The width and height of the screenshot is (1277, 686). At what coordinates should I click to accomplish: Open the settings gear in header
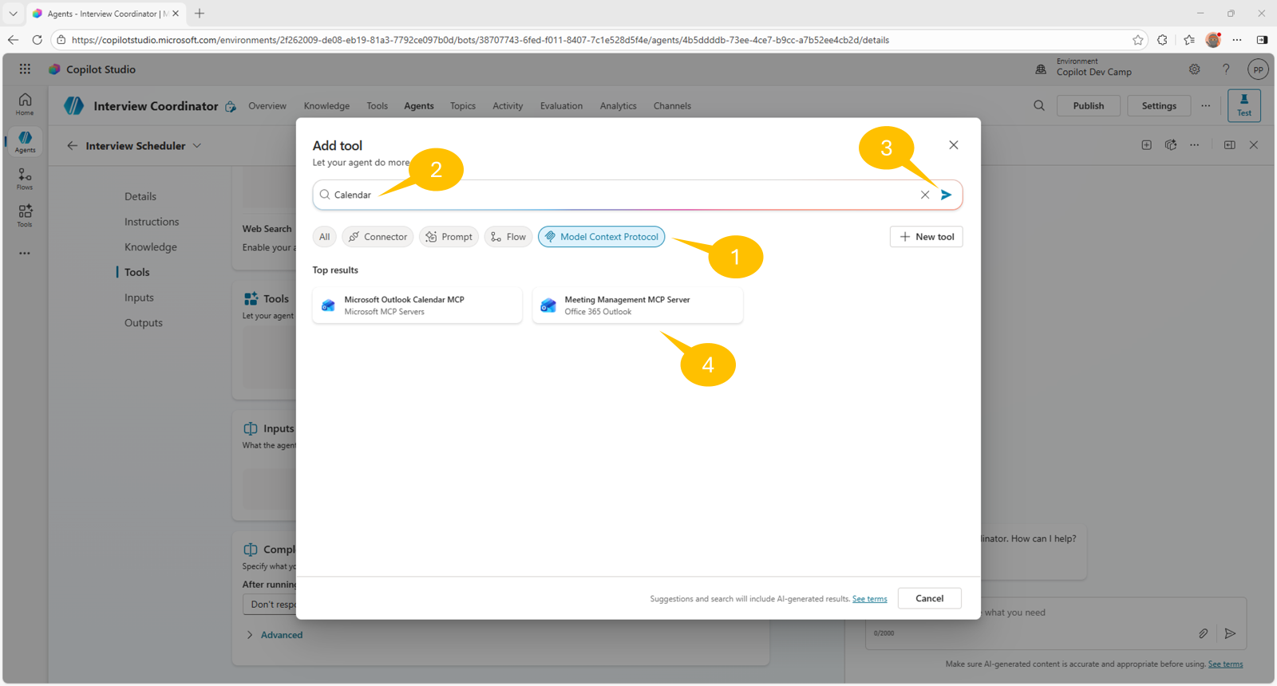[1194, 69]
